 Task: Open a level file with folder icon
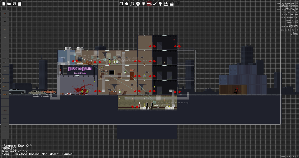click(9, 4)
